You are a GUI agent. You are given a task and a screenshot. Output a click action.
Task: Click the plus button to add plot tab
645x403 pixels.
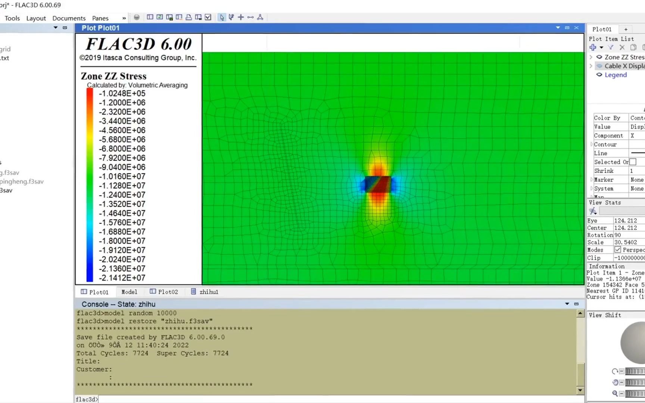pos(626,29)
